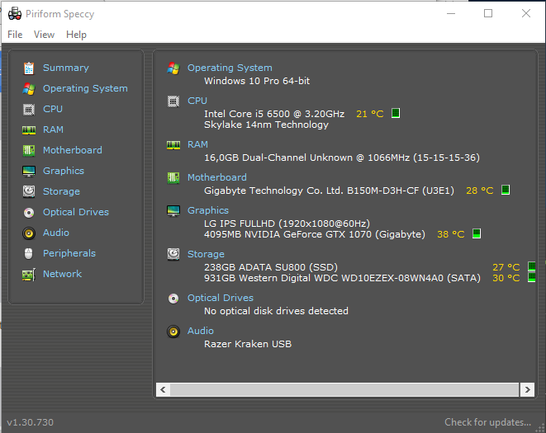Click the CPU chip icon in summary panel
The height and width of the screenshot is (433, 546).
coord(173,101)
